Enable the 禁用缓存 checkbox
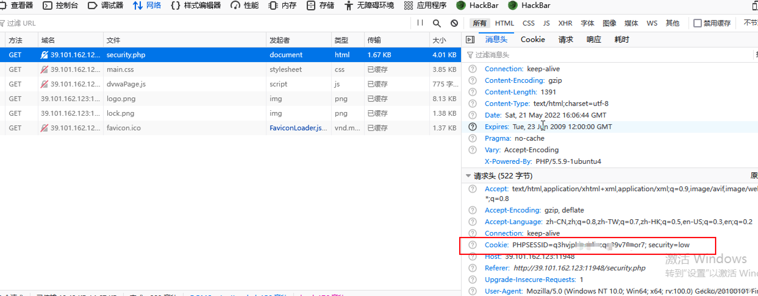Screen dimensions: 758x296 point(697,23)
